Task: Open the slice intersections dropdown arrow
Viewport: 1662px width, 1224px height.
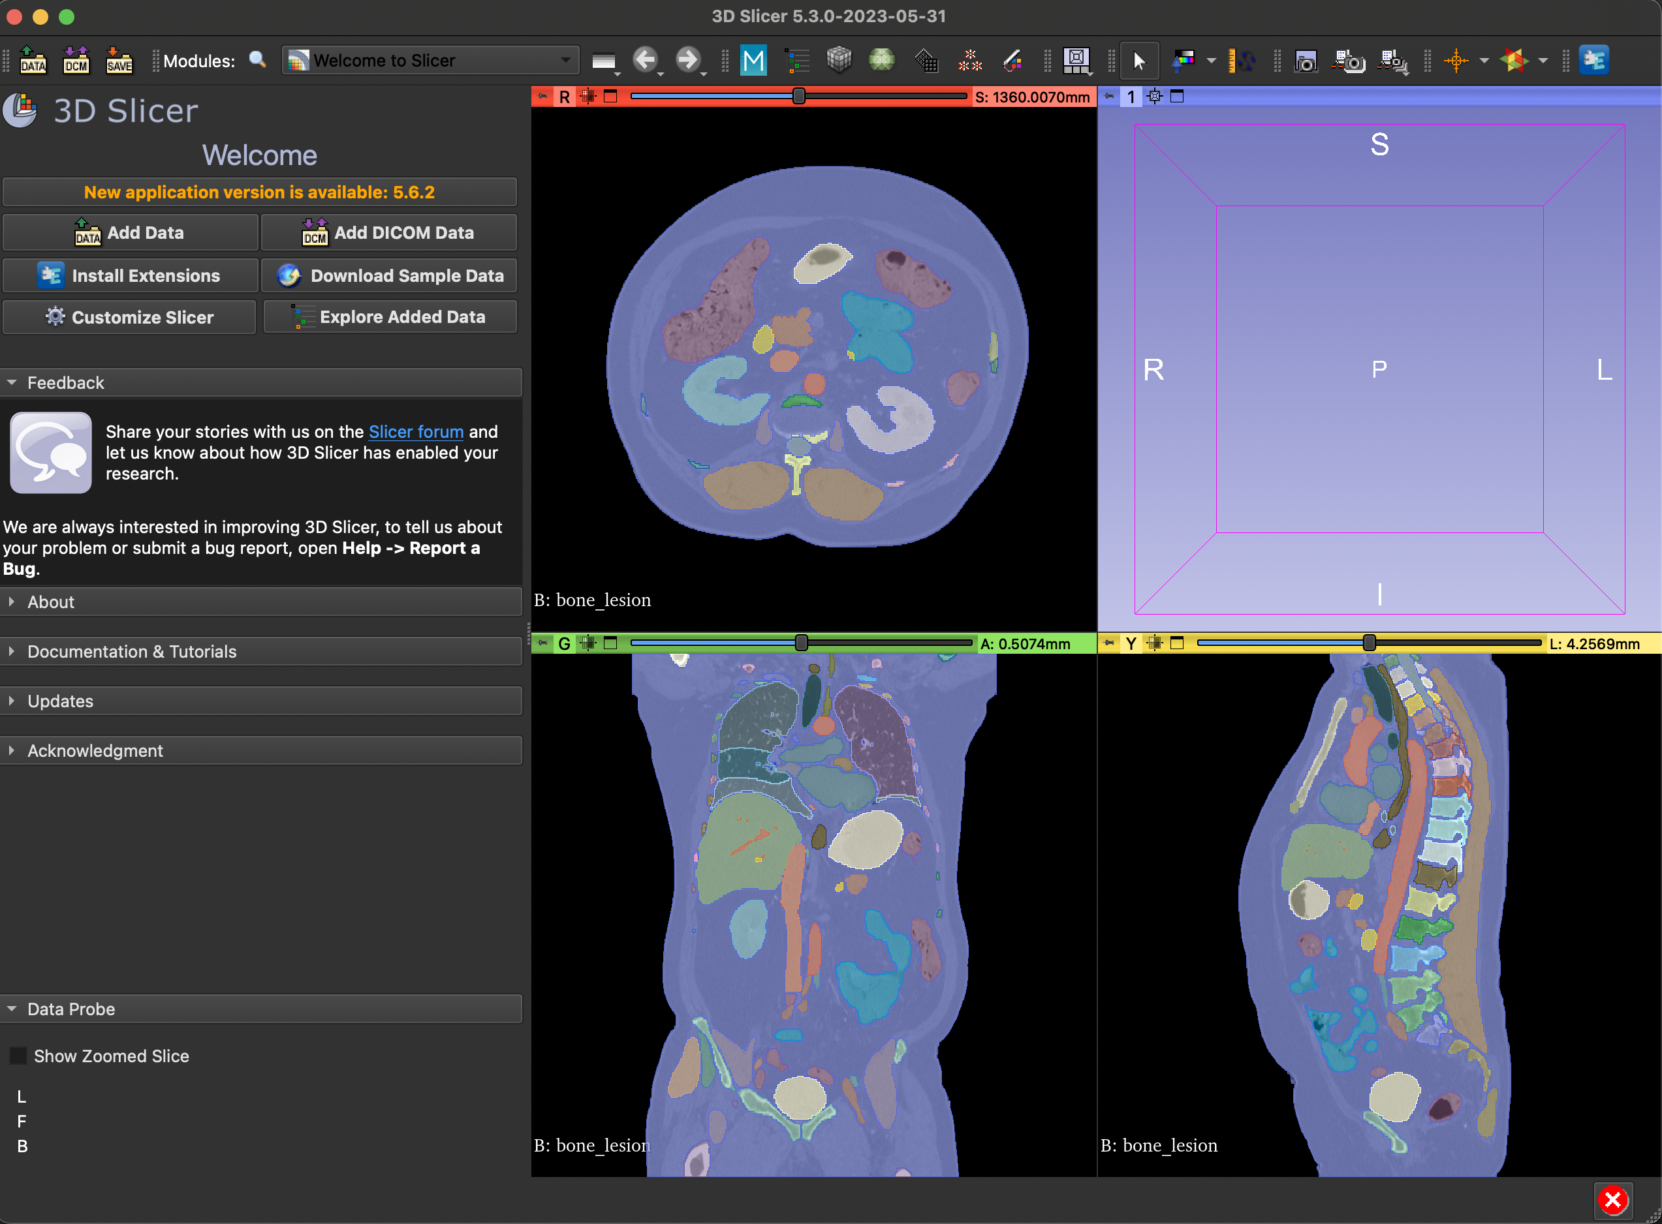Action: click(x=1543, y=61)
